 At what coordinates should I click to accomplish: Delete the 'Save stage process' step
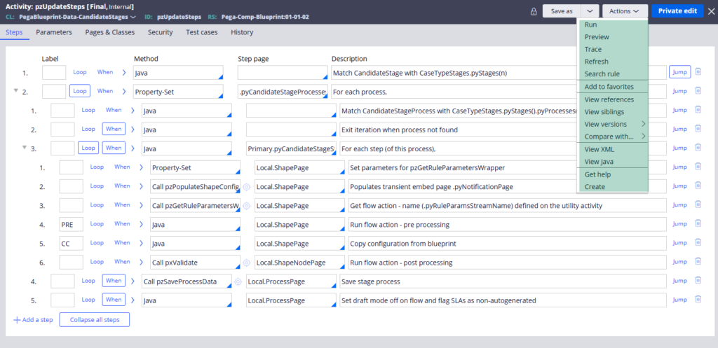[698, 281]
